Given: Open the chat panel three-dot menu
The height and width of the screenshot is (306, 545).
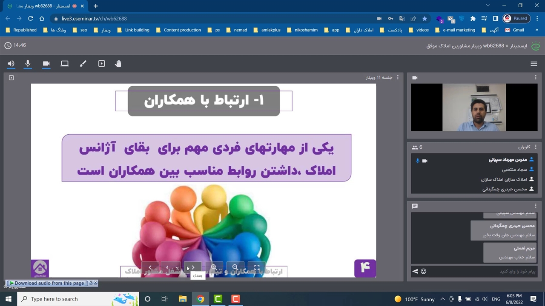Looking at the screenshot, I should 536,206.
